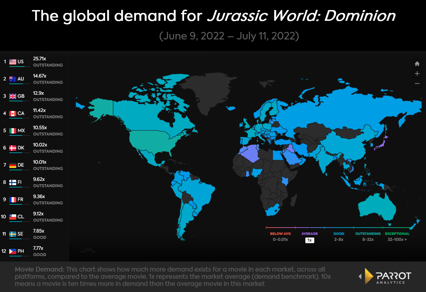Click the PH country code label
Viewport: 426px width, 292px height.
(21, 251)
